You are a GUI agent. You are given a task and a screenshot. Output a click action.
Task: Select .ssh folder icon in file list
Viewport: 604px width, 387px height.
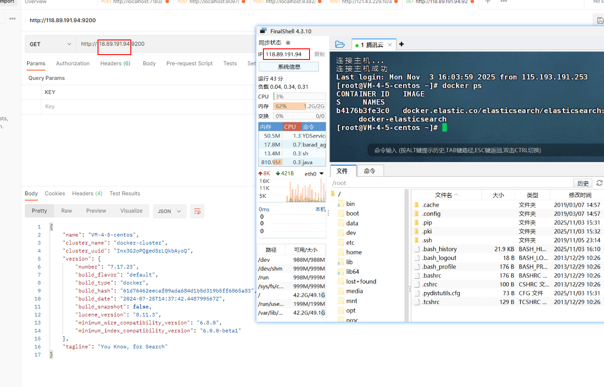tap(416, 240)
